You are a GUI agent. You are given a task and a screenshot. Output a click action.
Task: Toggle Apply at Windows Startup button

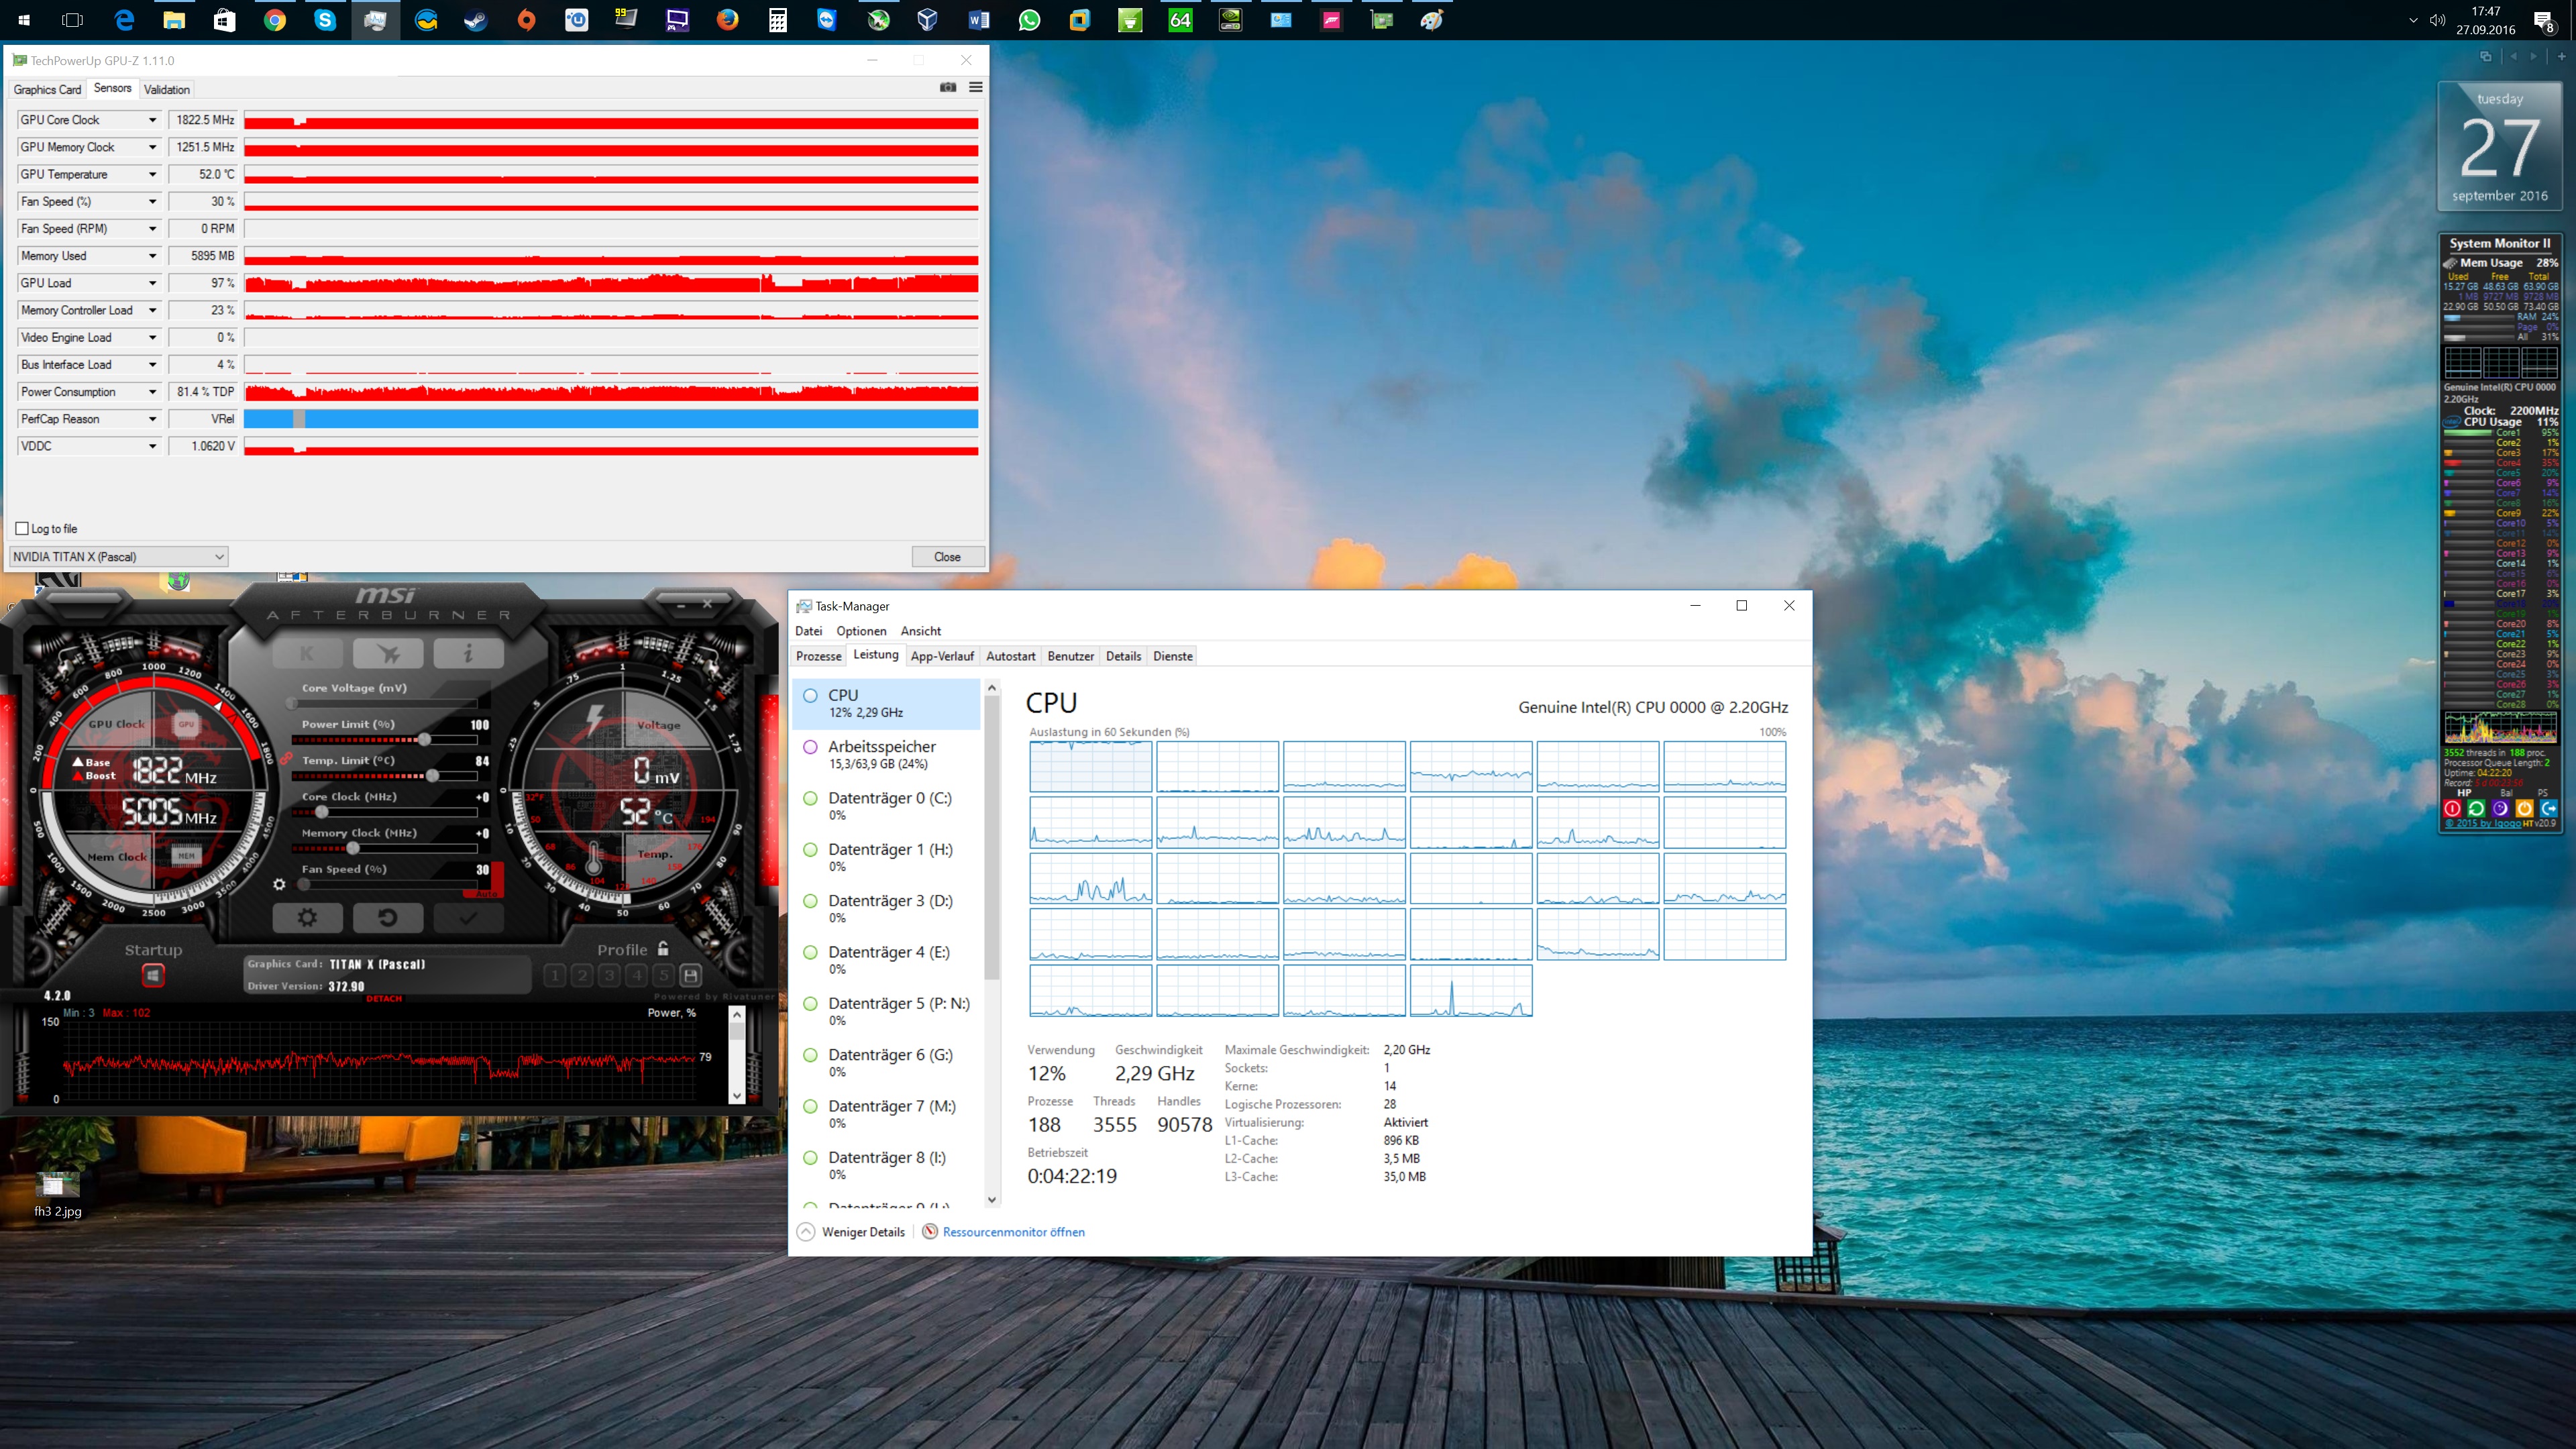153,975
